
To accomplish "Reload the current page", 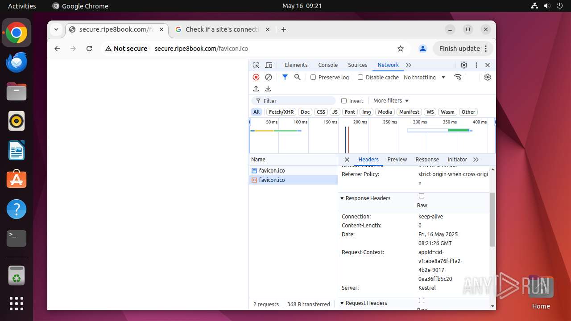I will (89, 49).
